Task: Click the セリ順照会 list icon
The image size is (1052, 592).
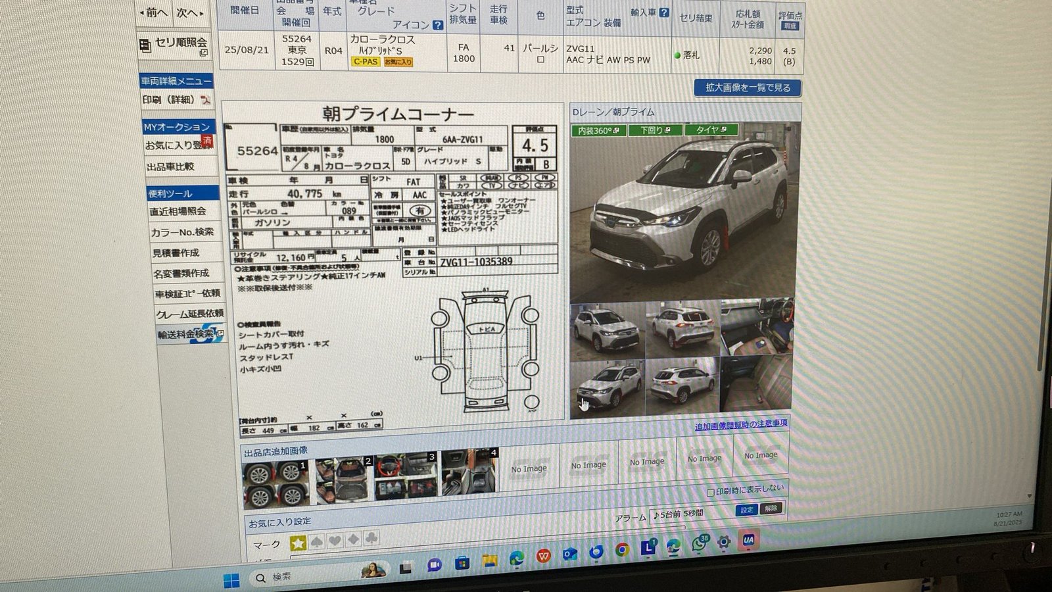Action: point(145,45)
